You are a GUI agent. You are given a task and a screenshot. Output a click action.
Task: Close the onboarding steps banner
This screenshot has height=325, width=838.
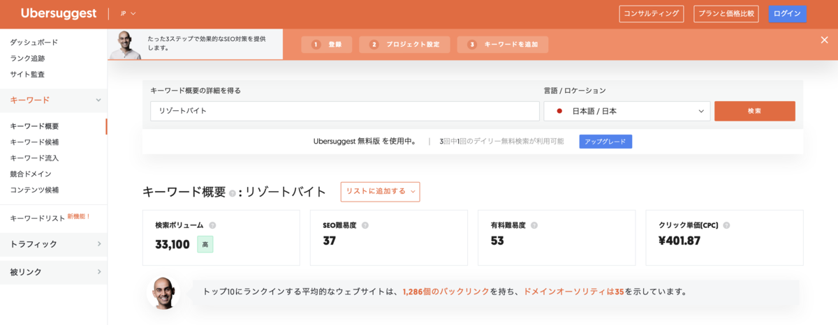click(x=824, y=40)
